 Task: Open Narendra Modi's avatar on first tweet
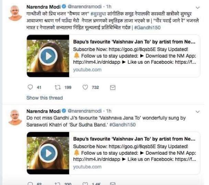click(15, 13)
